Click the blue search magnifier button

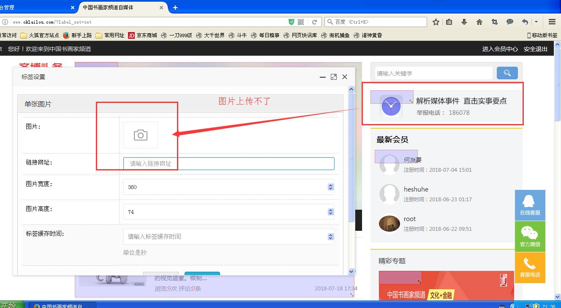(507, 73)
